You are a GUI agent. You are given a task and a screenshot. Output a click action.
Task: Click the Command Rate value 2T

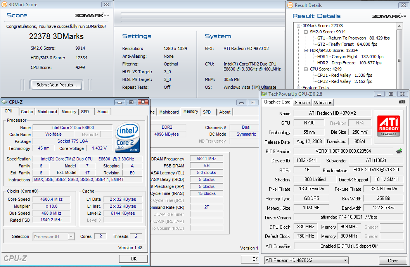pyautogui.click(x=207, y=207)
